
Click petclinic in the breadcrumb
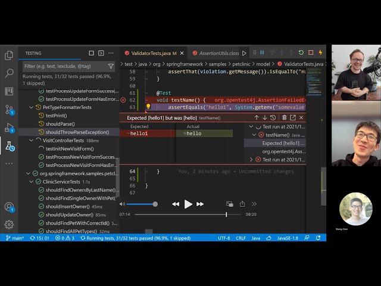point(241,64)
